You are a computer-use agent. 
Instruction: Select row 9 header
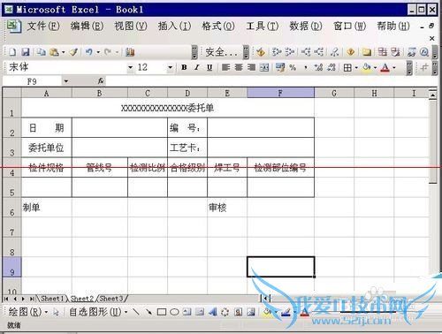[x=11, y=267]
